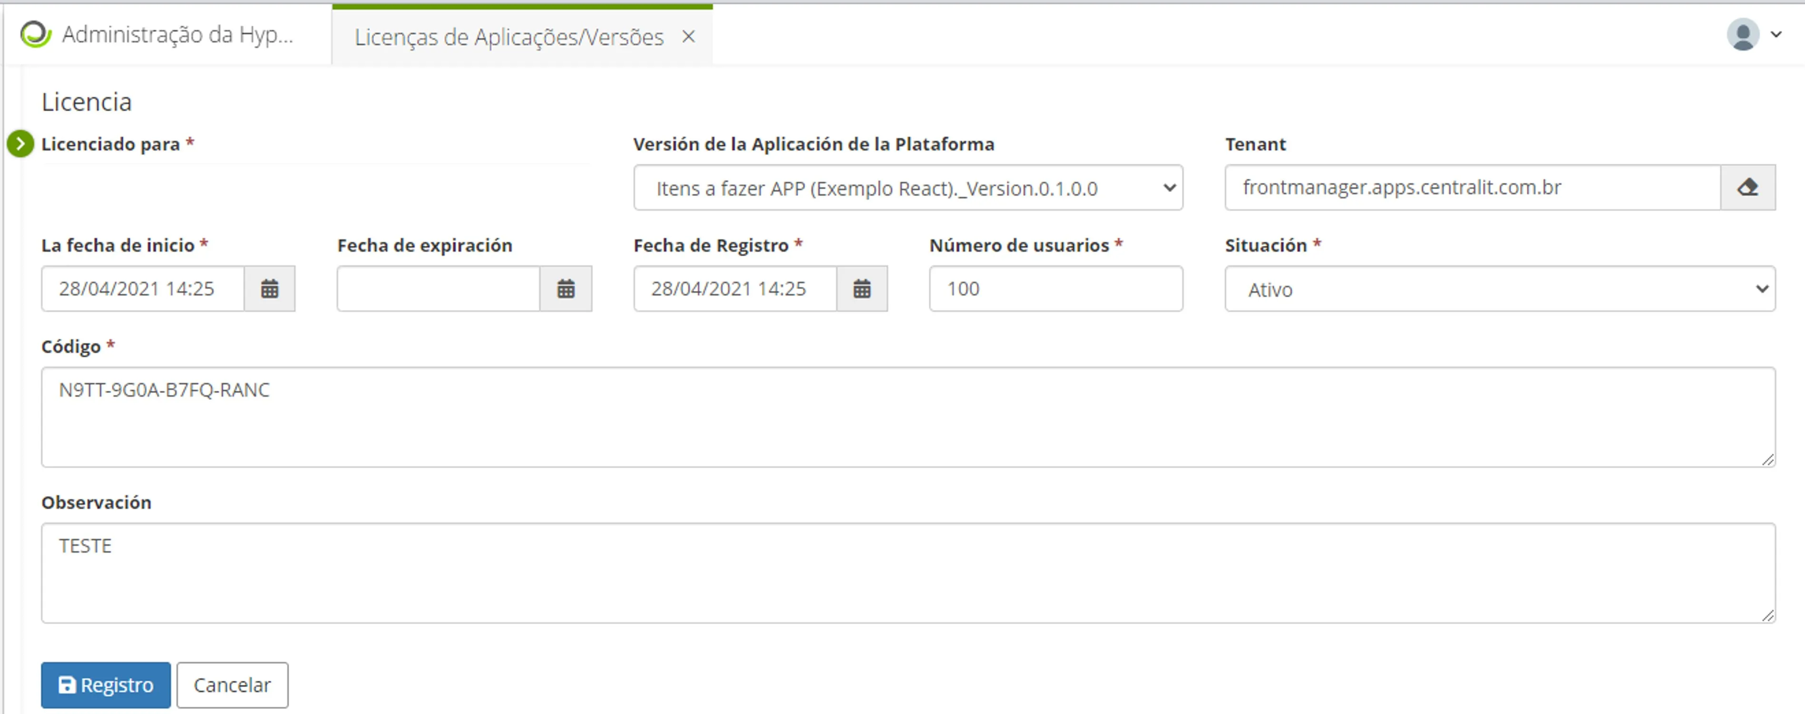Switch to Administração da Hyp... tab

coord(167,35)
